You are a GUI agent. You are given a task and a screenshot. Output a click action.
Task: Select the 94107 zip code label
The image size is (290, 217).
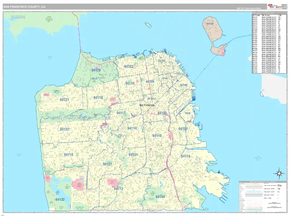pyautogui.click(x=183, y=128)
